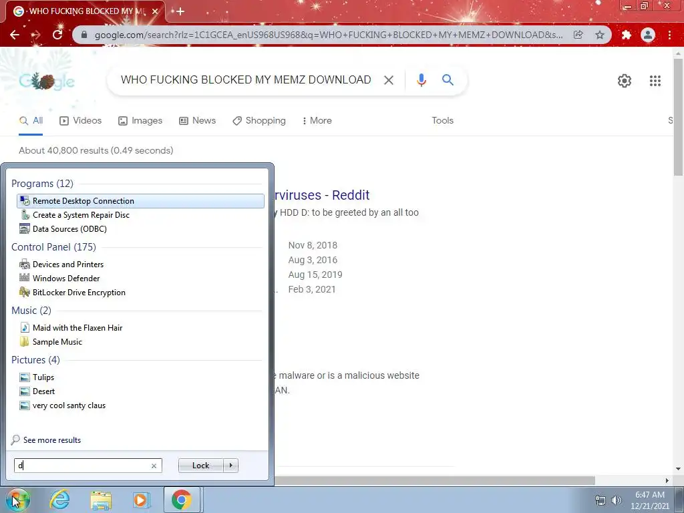
Task: Bookmark this page with the star icon
Action: (x=600, y=35)
